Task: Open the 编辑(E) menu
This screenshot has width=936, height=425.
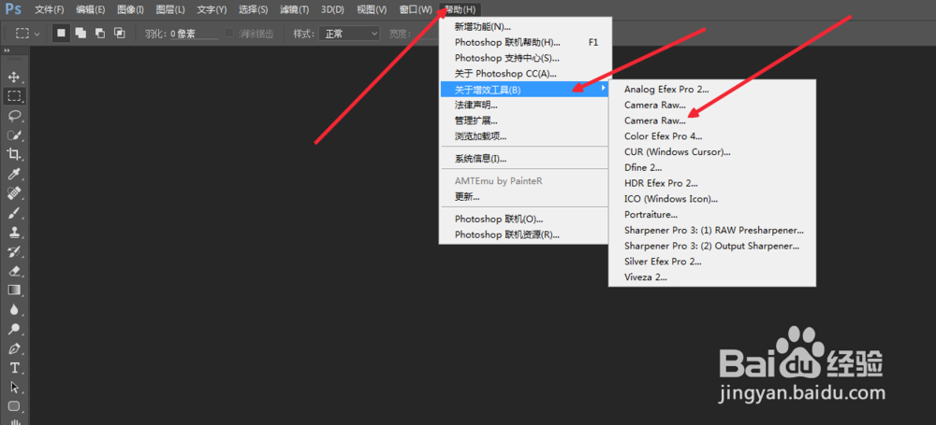Action: (90, 10)
